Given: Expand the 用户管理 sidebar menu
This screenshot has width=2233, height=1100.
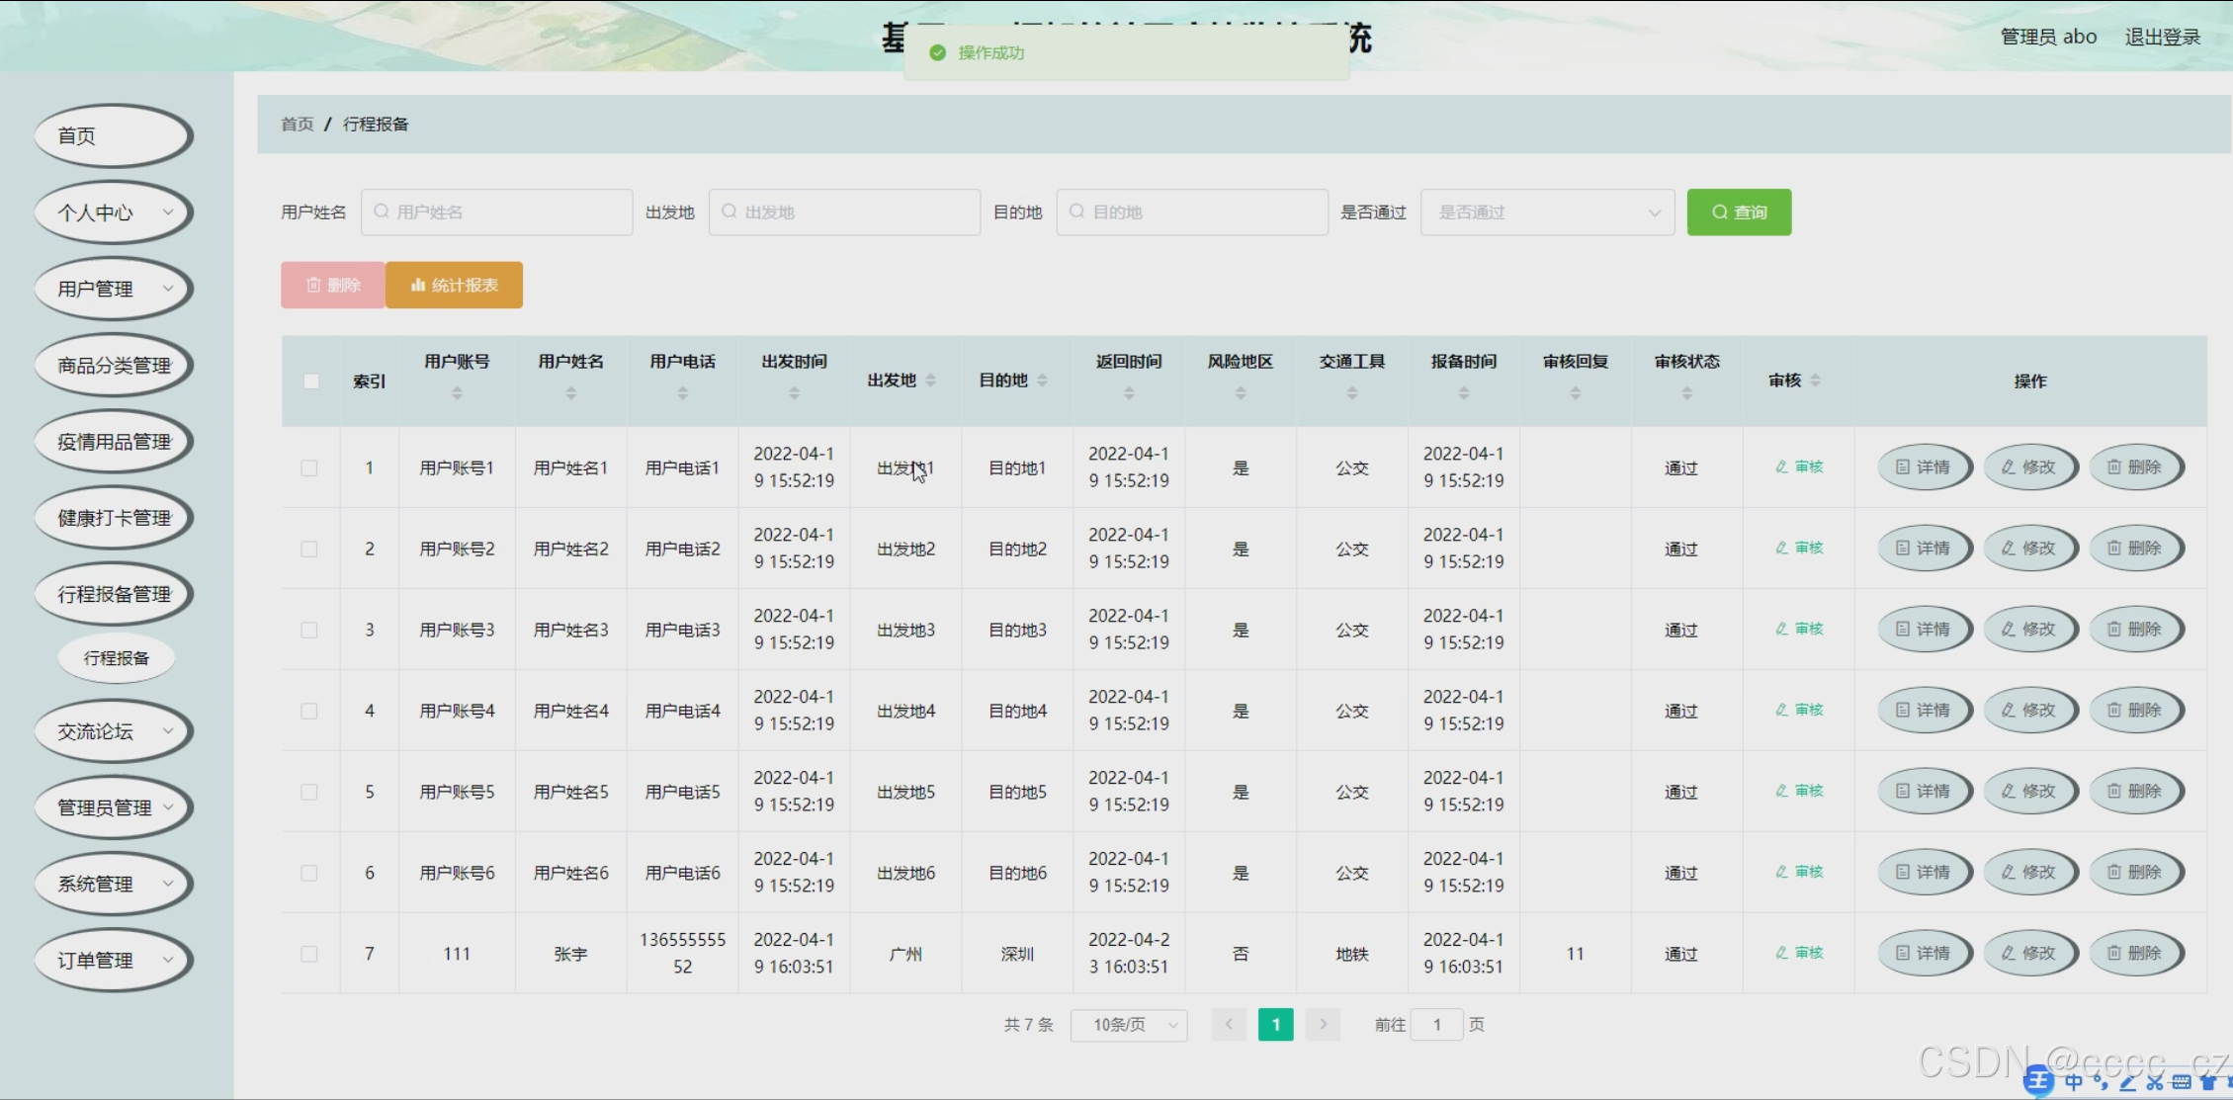Looking at the screenshot, I should pos(114,290).
